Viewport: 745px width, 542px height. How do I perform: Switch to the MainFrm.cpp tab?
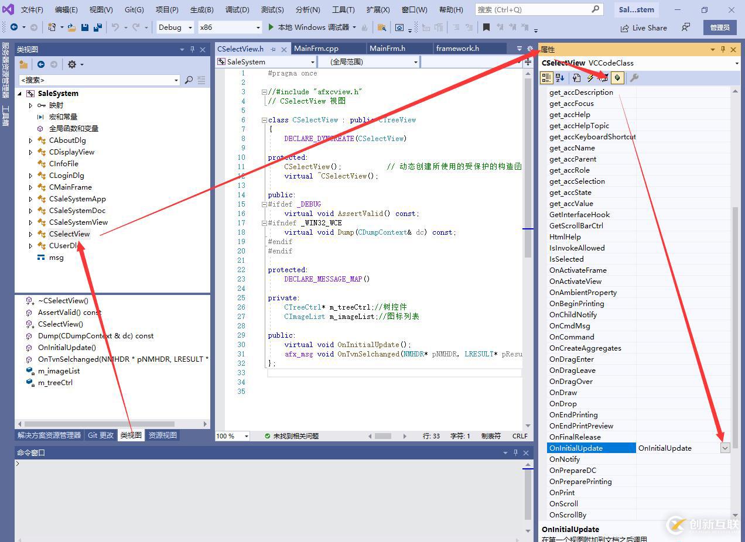click(316, 49)
